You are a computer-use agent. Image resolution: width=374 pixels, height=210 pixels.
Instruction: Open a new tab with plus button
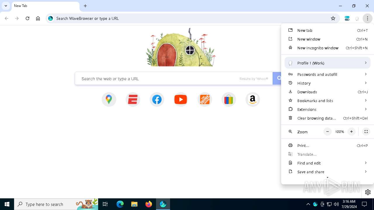click(85, 6)
